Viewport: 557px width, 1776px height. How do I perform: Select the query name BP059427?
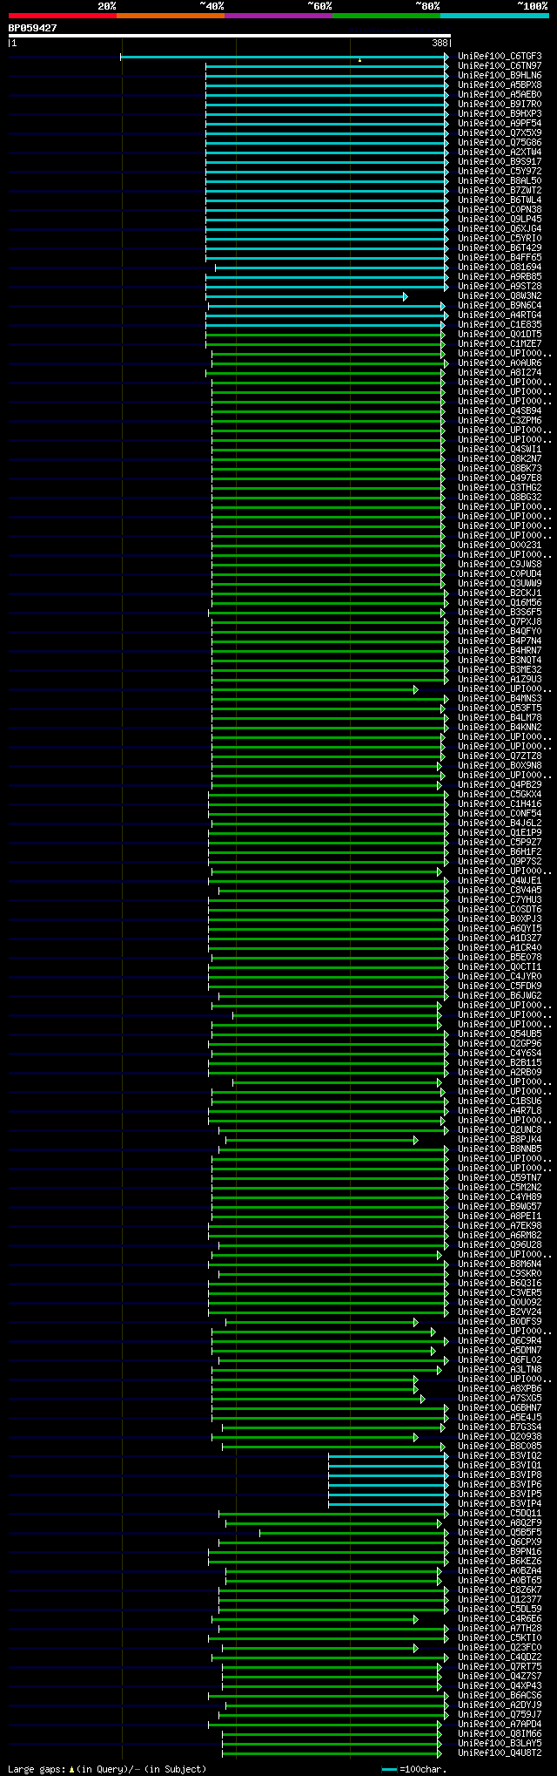pos(33,28)
